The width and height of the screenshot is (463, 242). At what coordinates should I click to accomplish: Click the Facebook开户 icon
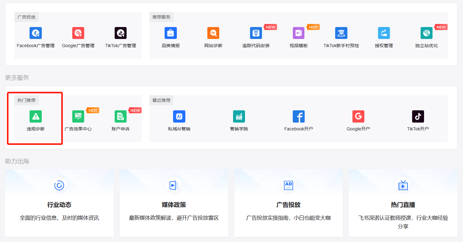299,116
